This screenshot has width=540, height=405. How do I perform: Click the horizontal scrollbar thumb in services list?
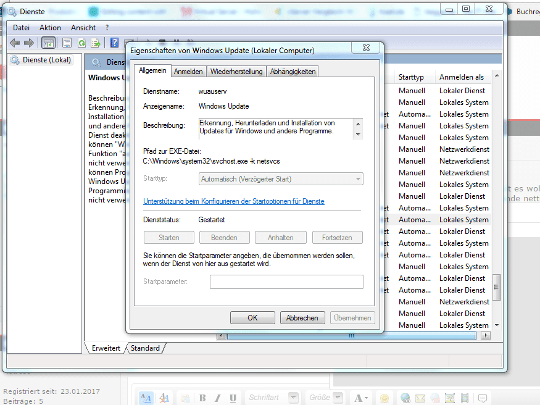tap(352, 335)
